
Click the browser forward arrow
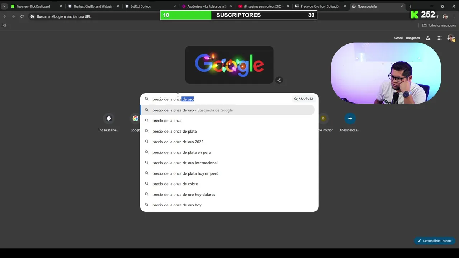pos(13,16)
